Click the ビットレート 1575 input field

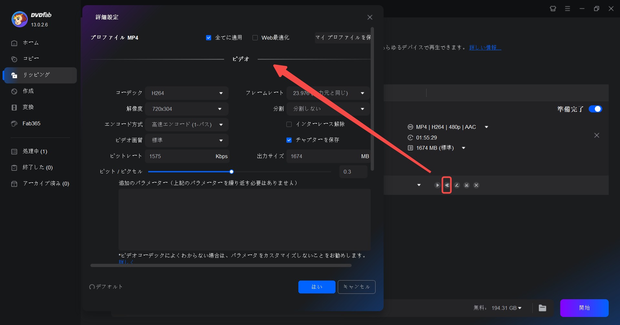pyautogui.click(x=179, y=156)
